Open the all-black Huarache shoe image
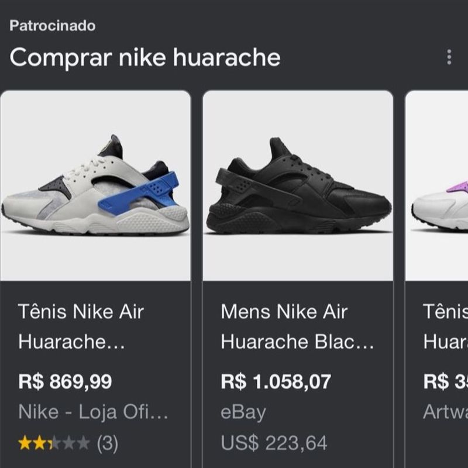The image size is (468, 468). [298, 186]
